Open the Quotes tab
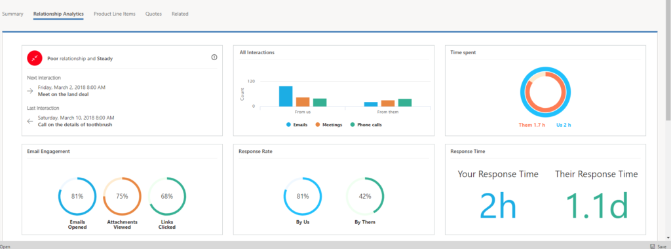Screen dimensions: 671x249 pyautogui.click(x=153, y=14)
